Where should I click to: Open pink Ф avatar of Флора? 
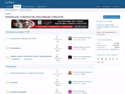[x=70, y=92]
